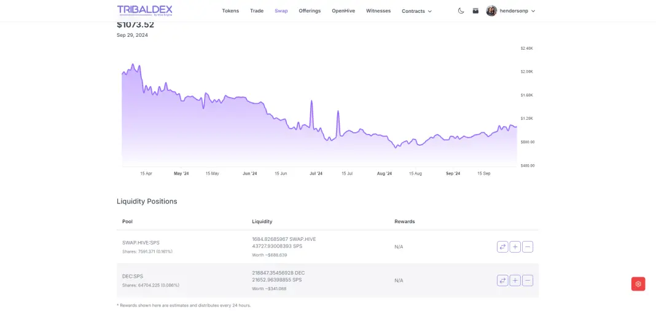Click the Rewards column header
The height and width of the screenshot is (311, 656).
pos(405,221)
